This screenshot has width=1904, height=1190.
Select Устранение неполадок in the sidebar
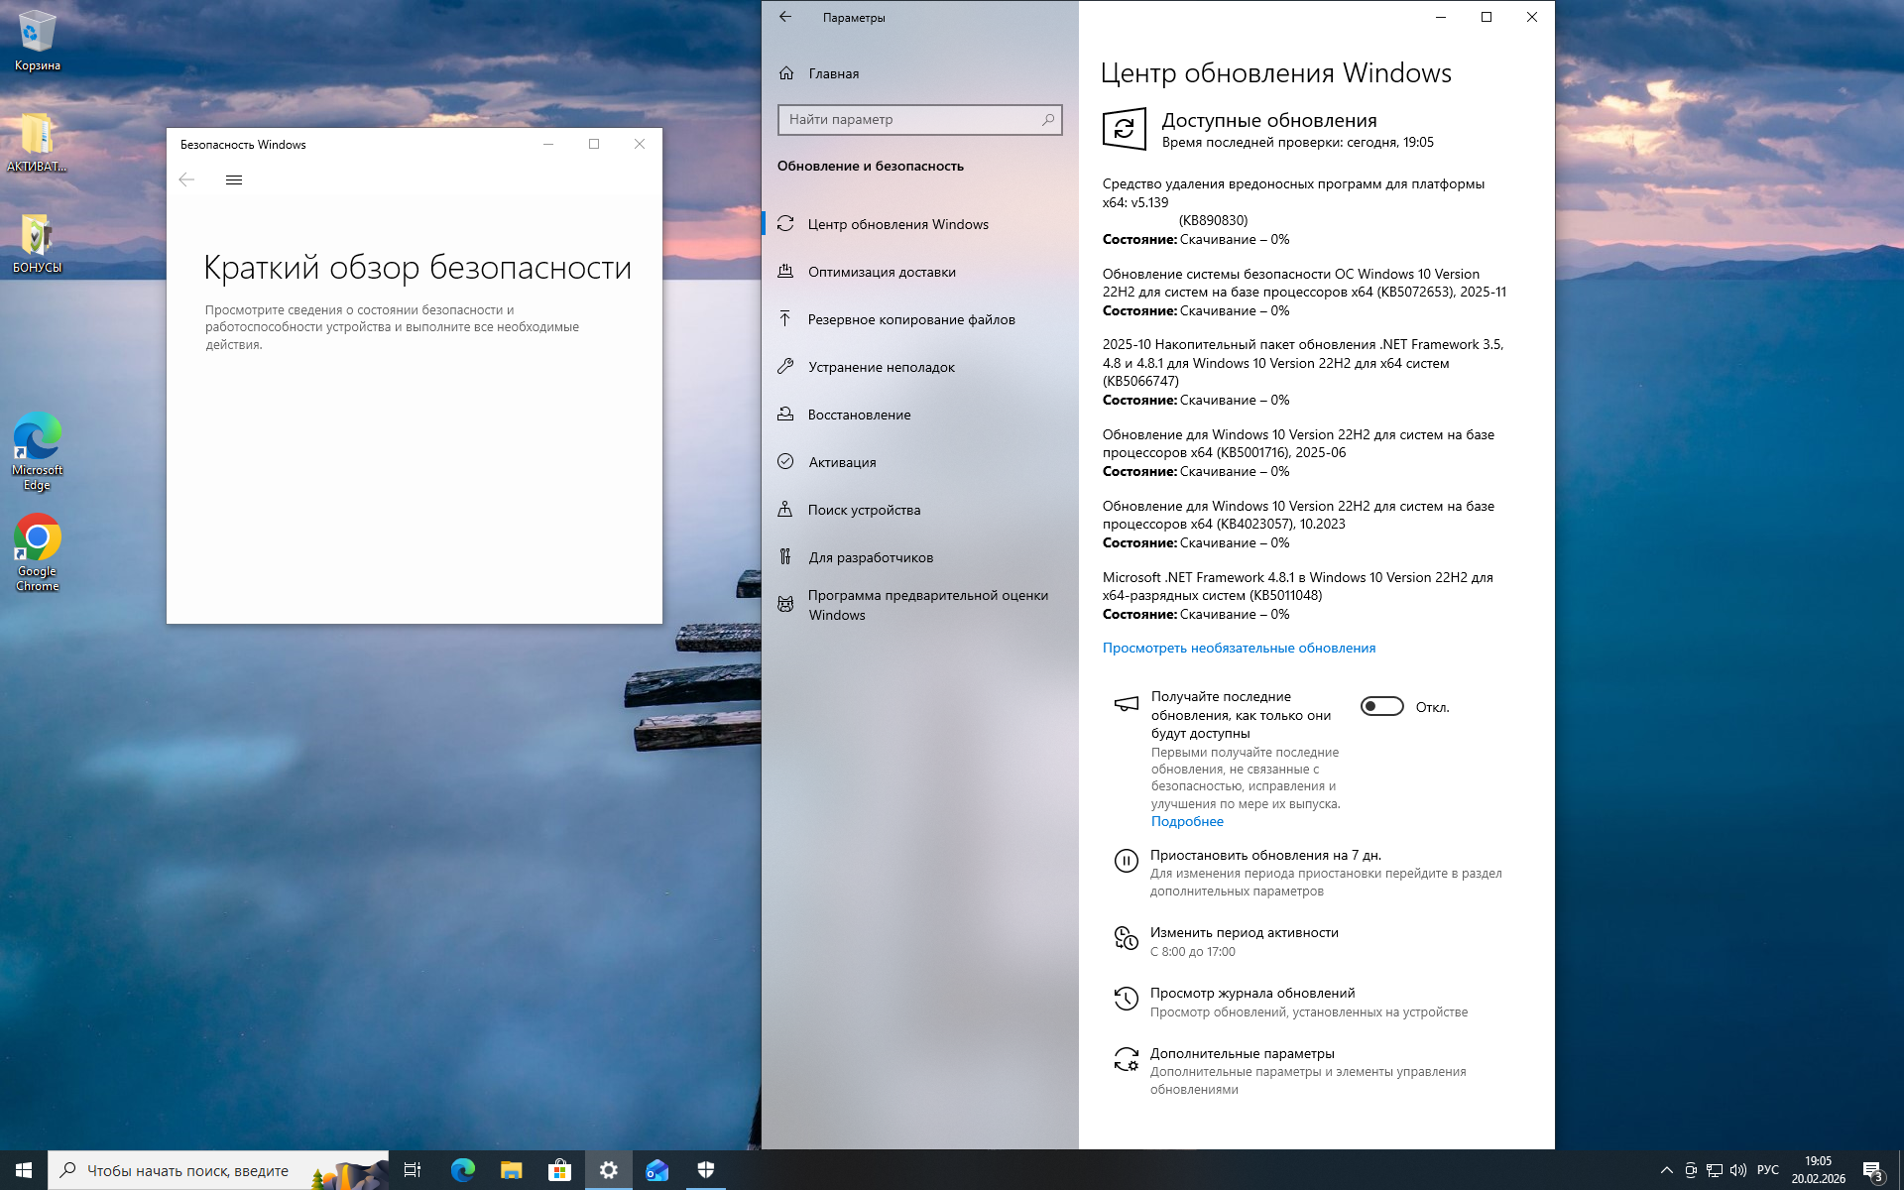[x=881, y=367]
